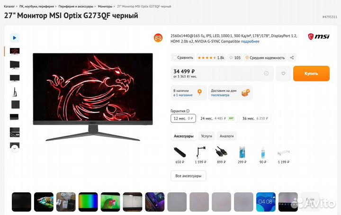The width and height of the screenshot is (341, 215).
Task: Select the 899 ₽ cable accessory
Action: pos(221,155)
